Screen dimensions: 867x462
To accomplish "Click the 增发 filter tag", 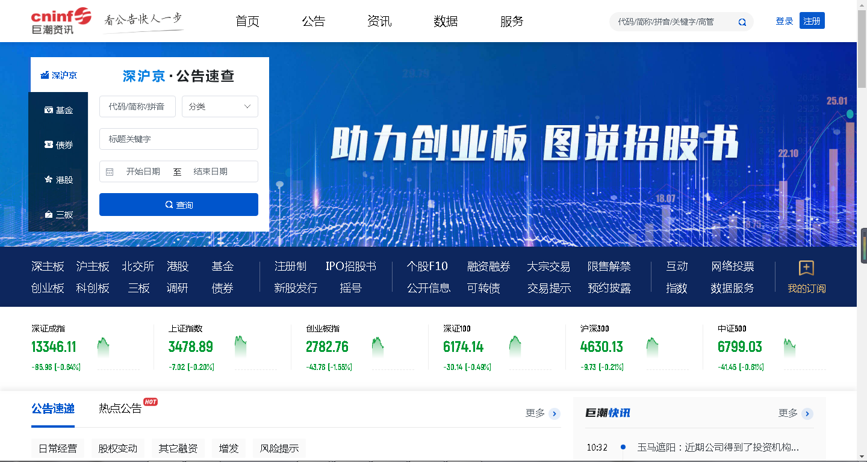I will (229, 449).
